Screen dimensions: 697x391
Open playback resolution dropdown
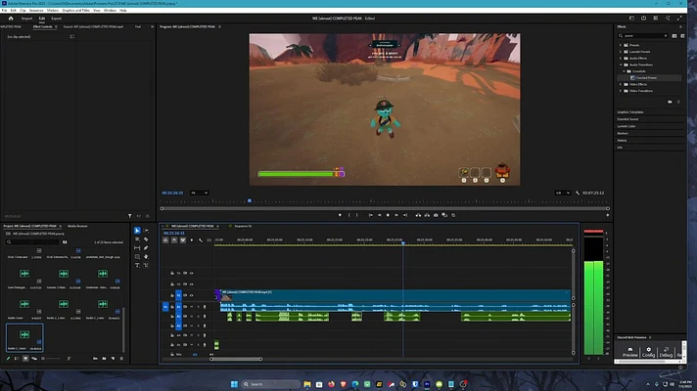[563, 194]
